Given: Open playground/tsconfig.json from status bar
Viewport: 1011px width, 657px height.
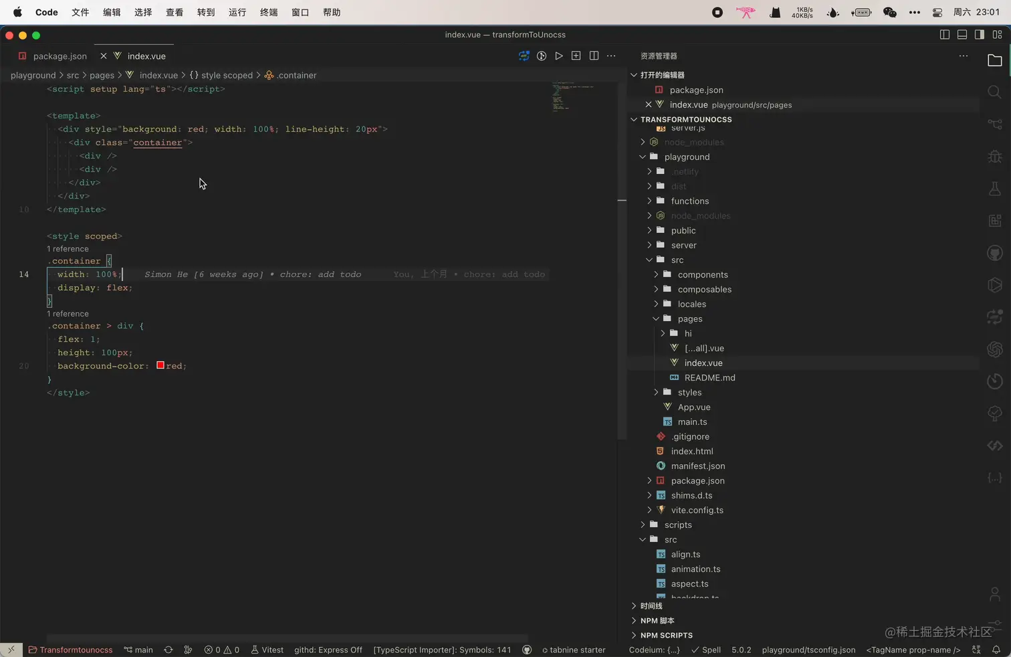Looking at the screenshot, I should (808, 650).
